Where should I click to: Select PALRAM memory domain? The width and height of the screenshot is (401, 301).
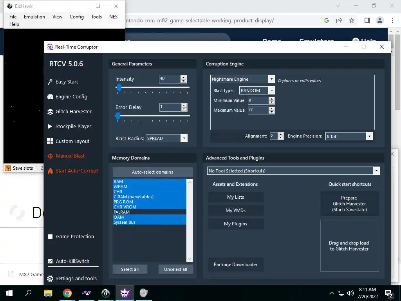pyautogui.click(x=149, y=212)
